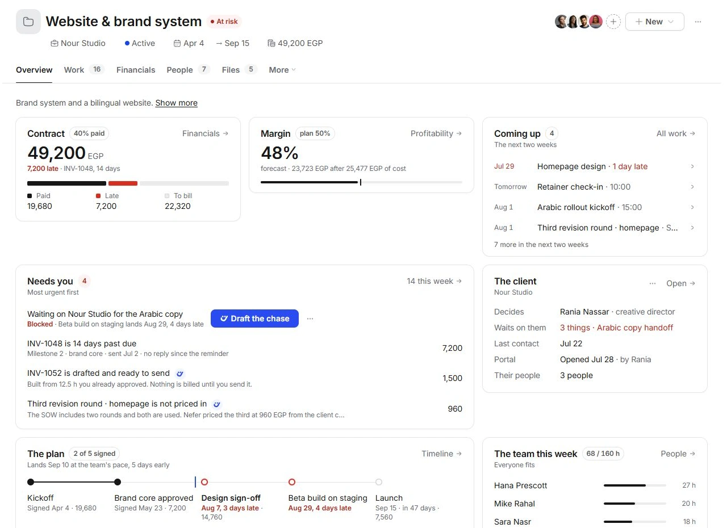The image size is (727, 528).
Task: Open the Homepage design row chevron
Action: pyautogui.click(x=692, y=166)
